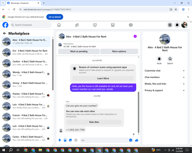Open the listing thumbnail in right panel

(x=165, y=39)
